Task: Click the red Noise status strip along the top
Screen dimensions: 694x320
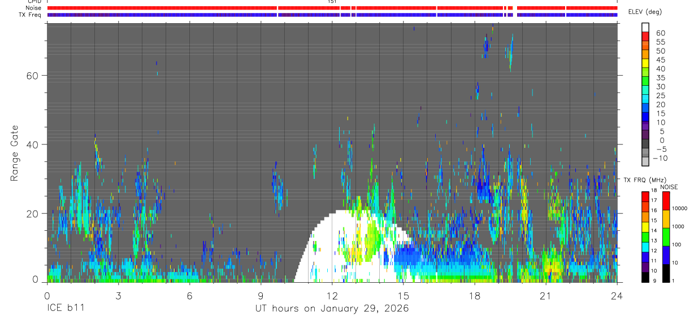Action: [x=332, y=8]
